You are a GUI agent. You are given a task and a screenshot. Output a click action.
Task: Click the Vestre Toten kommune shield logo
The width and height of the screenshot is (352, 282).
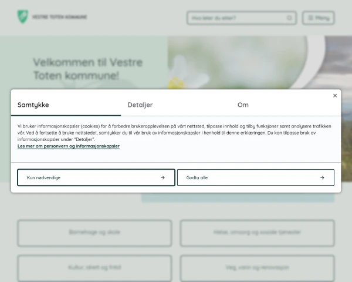pyautogui.click(x=23, y=16)
